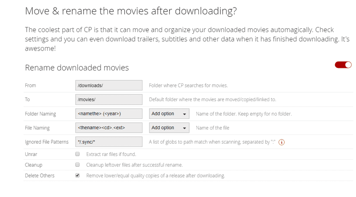
Task: Uncheck the Delete Others checkbox
Action: [x=77, y=176]
